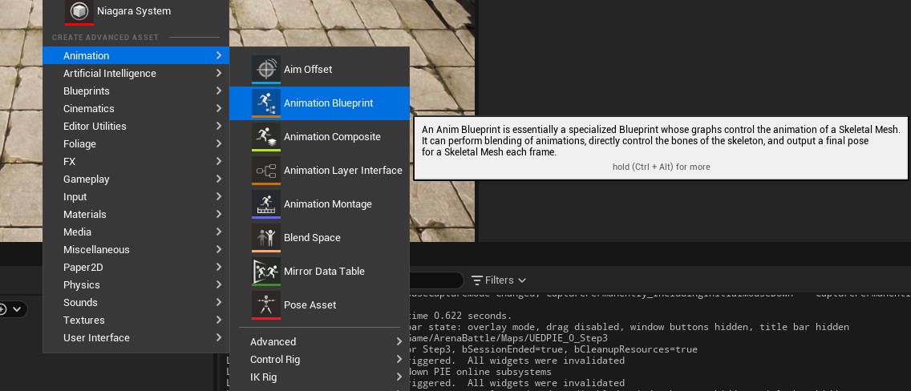The image size is (911, 391).
Task: Open the Editor Utilities submenu
Action: 136,126
